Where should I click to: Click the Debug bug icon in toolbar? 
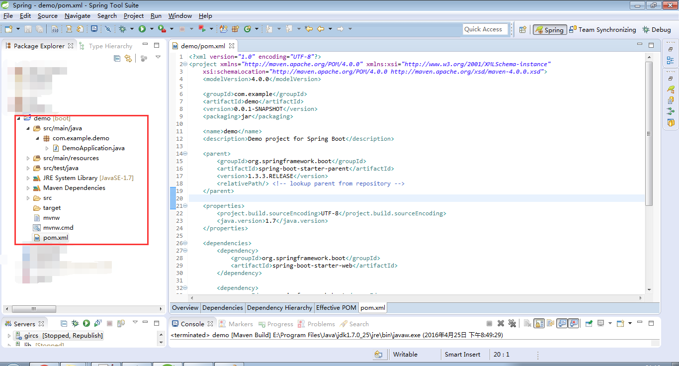(122, 29)
